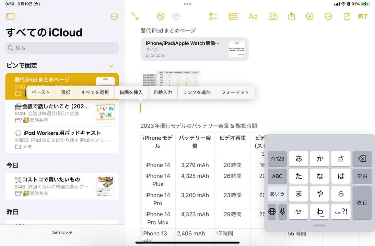Insert a checklist in the note
This screenshot has width=375, height=246.
click(x=213, y=16)
